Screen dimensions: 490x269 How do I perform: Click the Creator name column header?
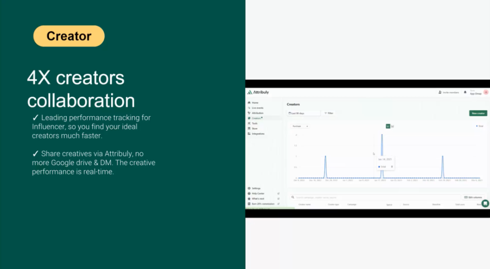click(x=304, y=205)
